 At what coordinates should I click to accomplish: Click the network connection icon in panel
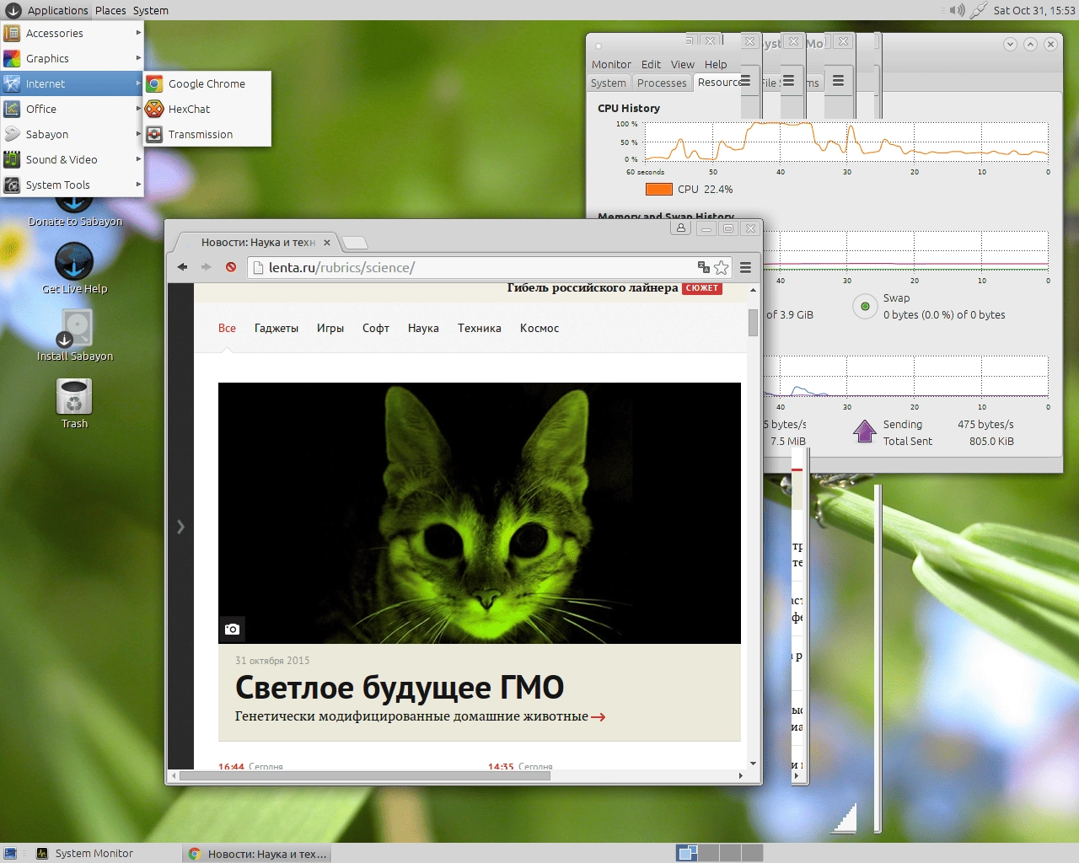[x=979, y=10]
